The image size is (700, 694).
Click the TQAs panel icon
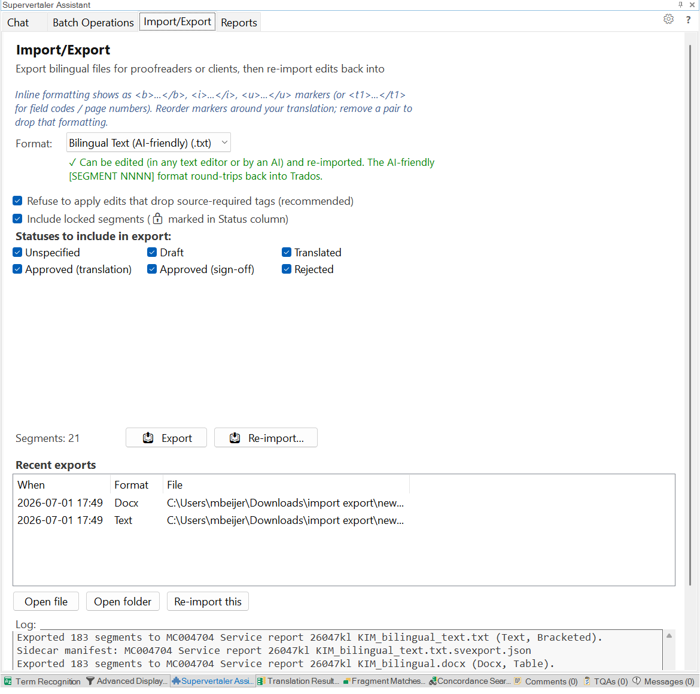587,681
